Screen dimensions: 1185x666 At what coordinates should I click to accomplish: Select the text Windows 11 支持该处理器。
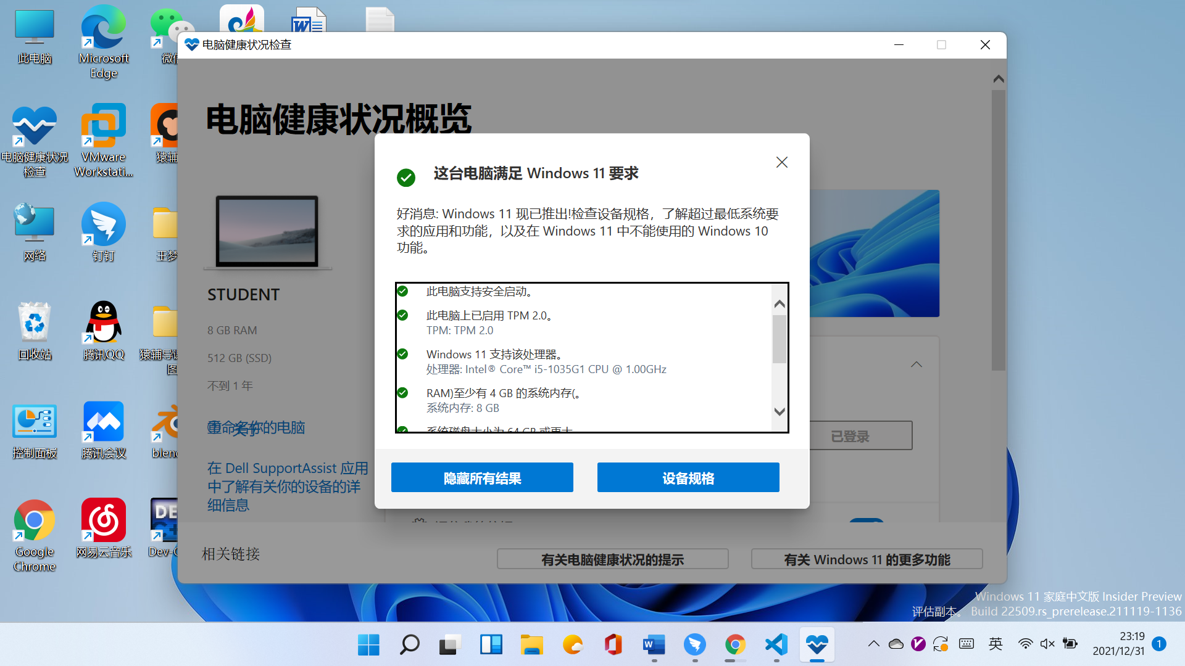(495, 354)
